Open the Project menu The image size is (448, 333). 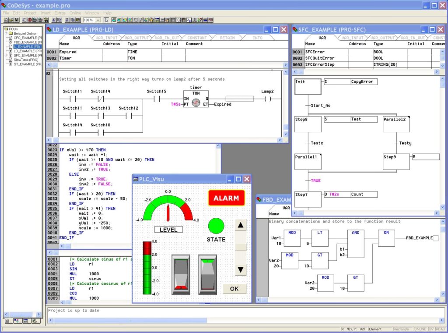point(30,13)
